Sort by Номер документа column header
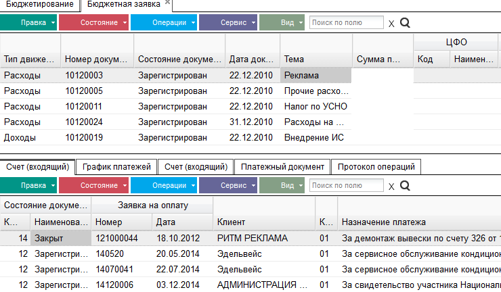The height and width of the screenshot is (292, 501). point(97,51)
